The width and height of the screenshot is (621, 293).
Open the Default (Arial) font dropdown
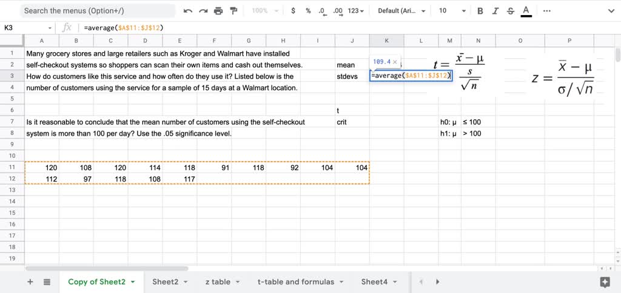(x=401, y=11)
